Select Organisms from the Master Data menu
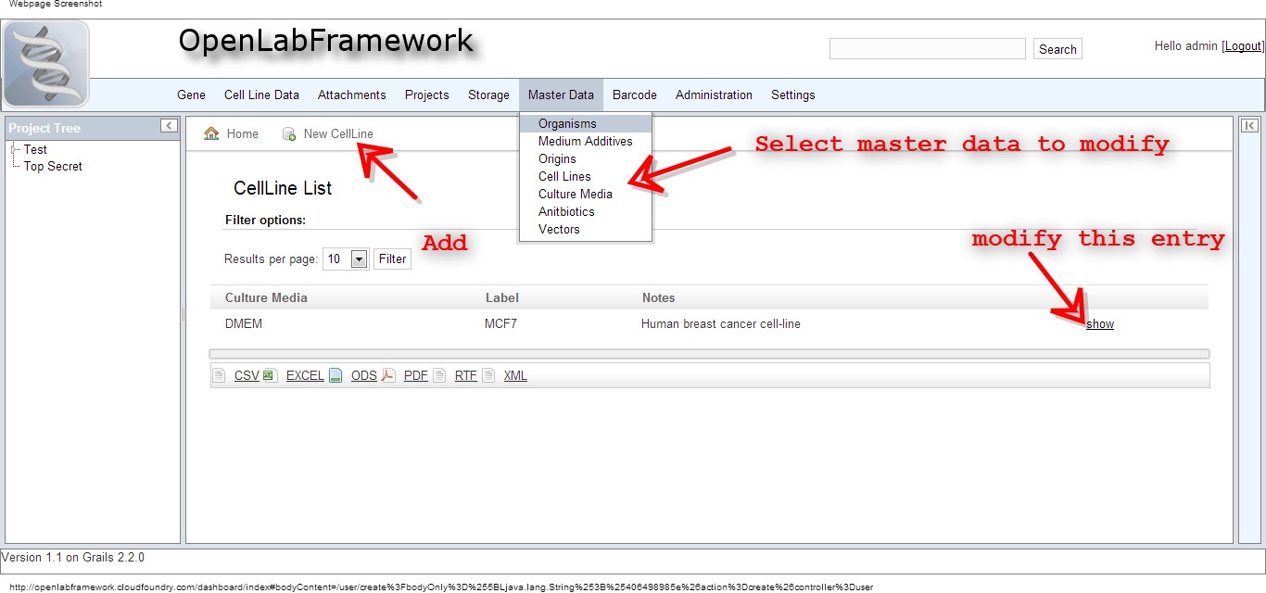The height and width of the screenshot is (593, 1266). 567,122
